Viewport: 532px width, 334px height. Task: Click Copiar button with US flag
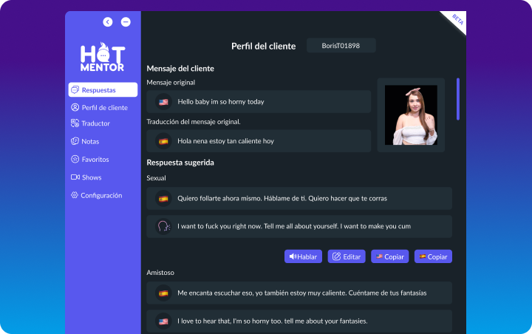[x=390, y=256]
